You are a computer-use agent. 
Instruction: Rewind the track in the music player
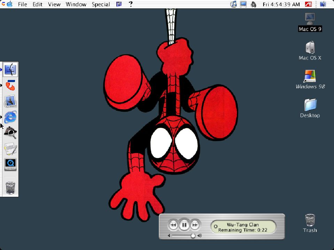point(173,225)
